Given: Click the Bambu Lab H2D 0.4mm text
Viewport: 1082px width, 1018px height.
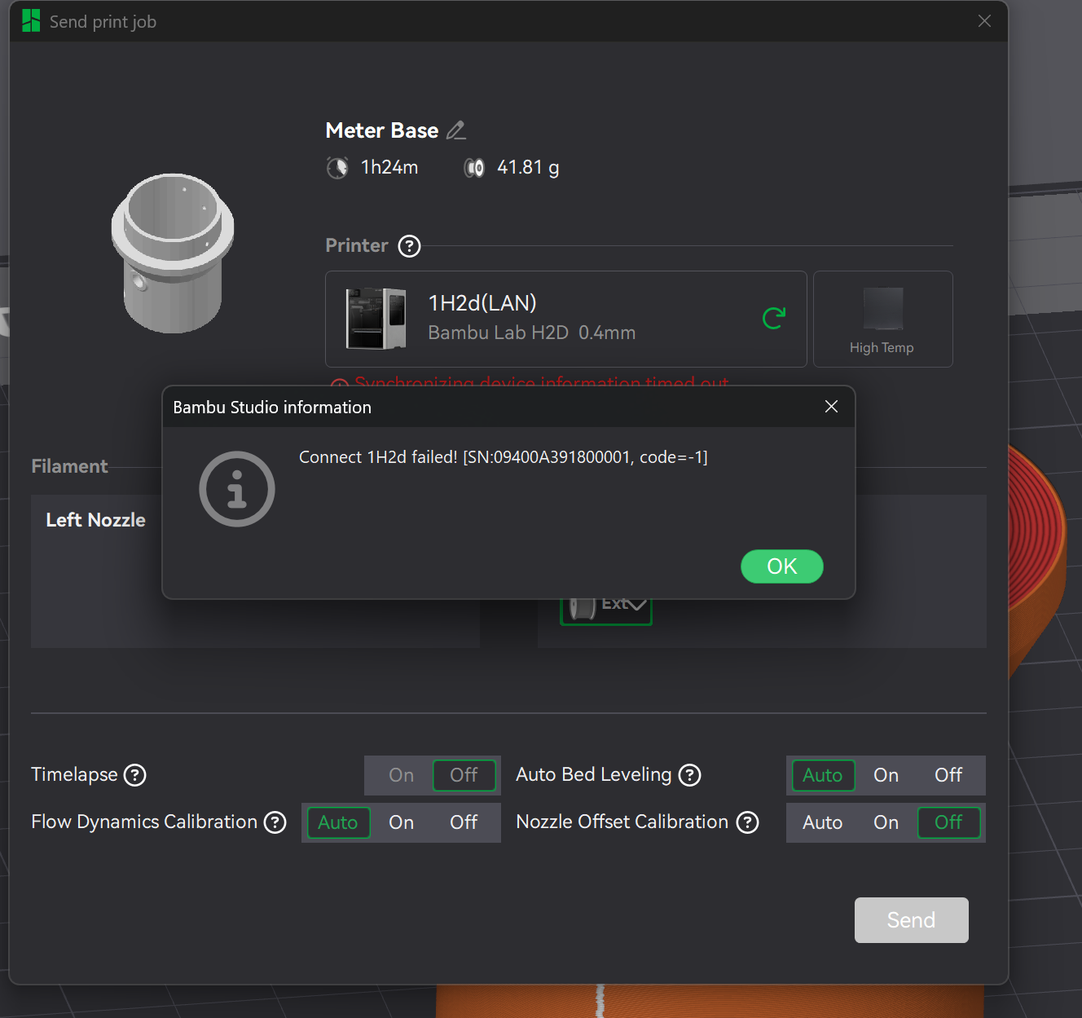Looking at the screenshot, I should click(x=531, y=333).
